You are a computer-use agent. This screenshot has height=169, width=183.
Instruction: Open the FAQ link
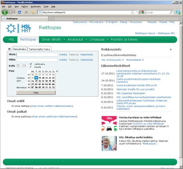coord(172,22)
